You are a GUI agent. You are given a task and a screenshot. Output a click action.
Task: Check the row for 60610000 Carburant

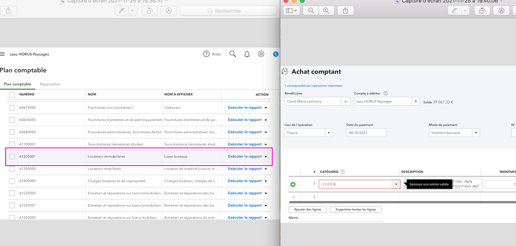(x=12, y=107)
